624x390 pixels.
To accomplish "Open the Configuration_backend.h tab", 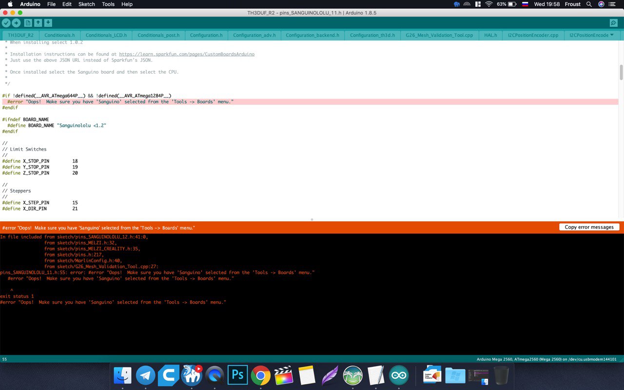I will 312,35.
